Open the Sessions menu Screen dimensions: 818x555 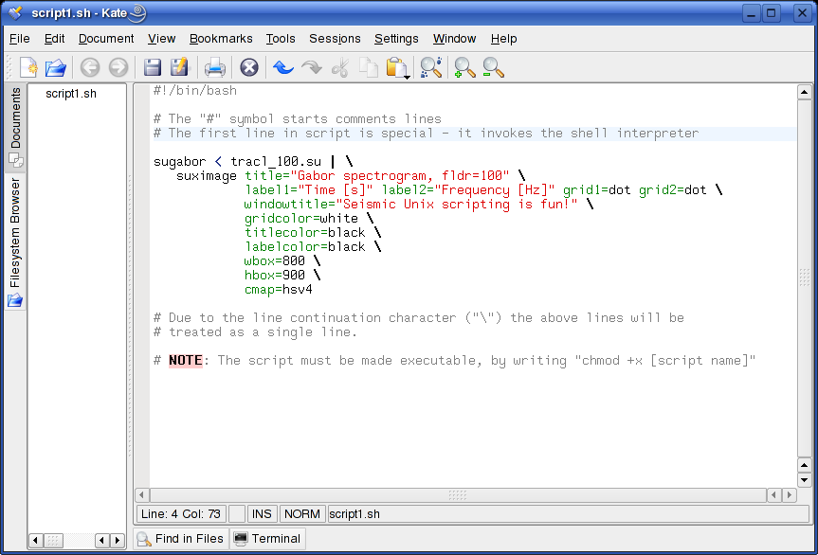[x=335, y=39]
